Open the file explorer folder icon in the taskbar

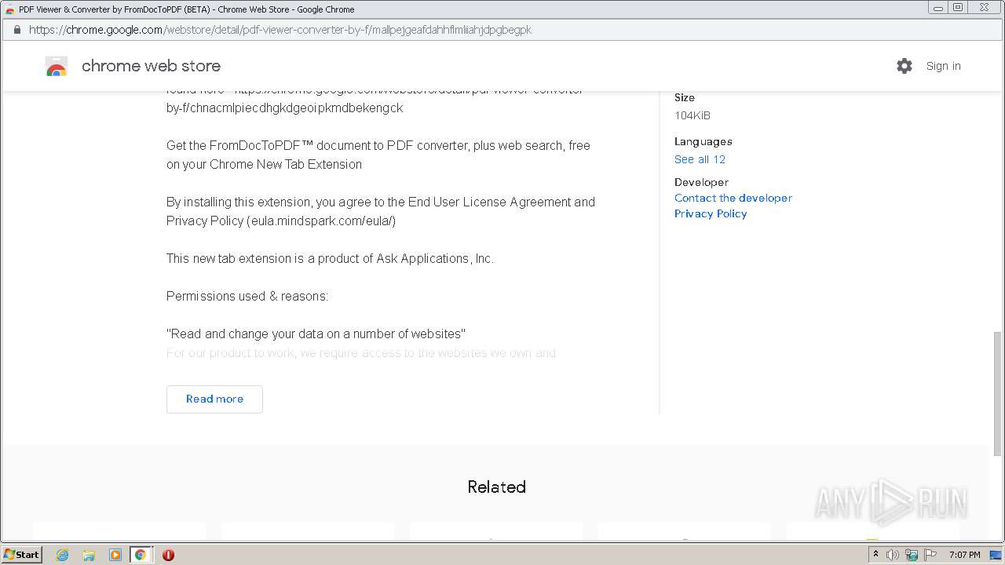pos(89,555)
